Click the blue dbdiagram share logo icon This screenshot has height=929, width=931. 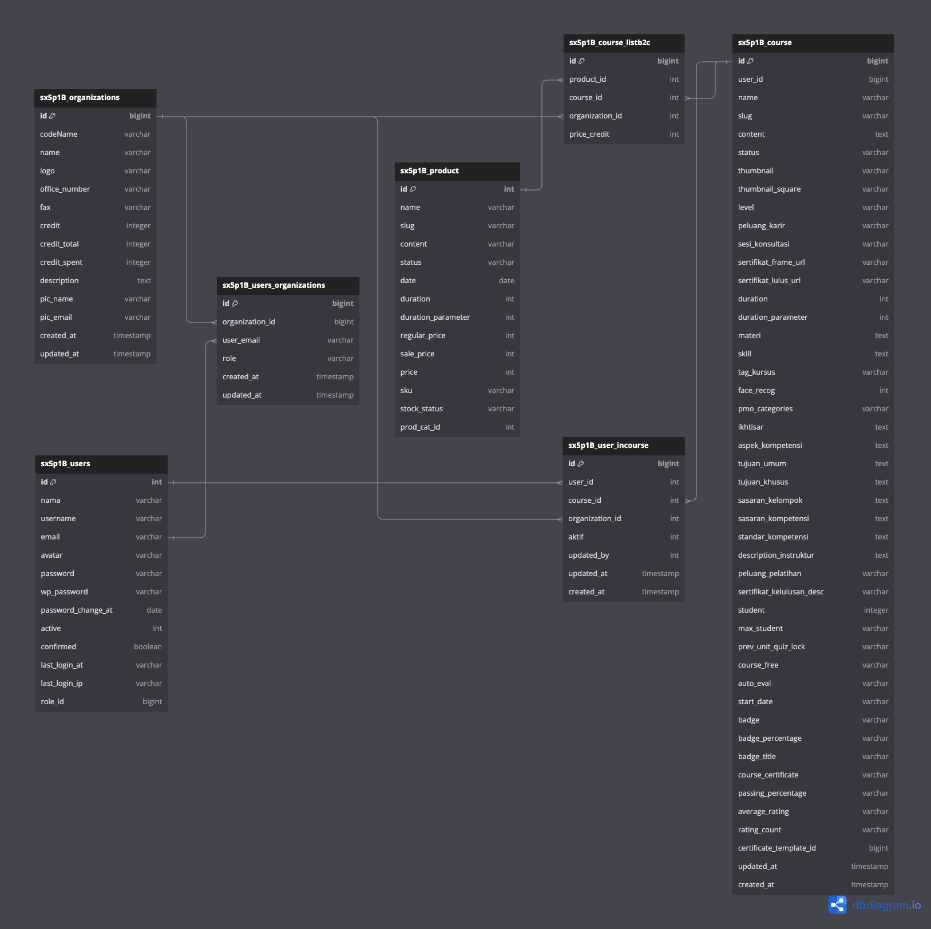(x=837, y=904)
